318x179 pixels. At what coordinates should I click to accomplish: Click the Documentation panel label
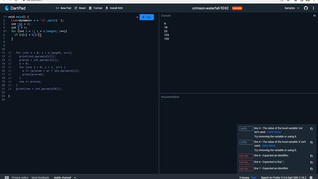[x=170, y=97]
